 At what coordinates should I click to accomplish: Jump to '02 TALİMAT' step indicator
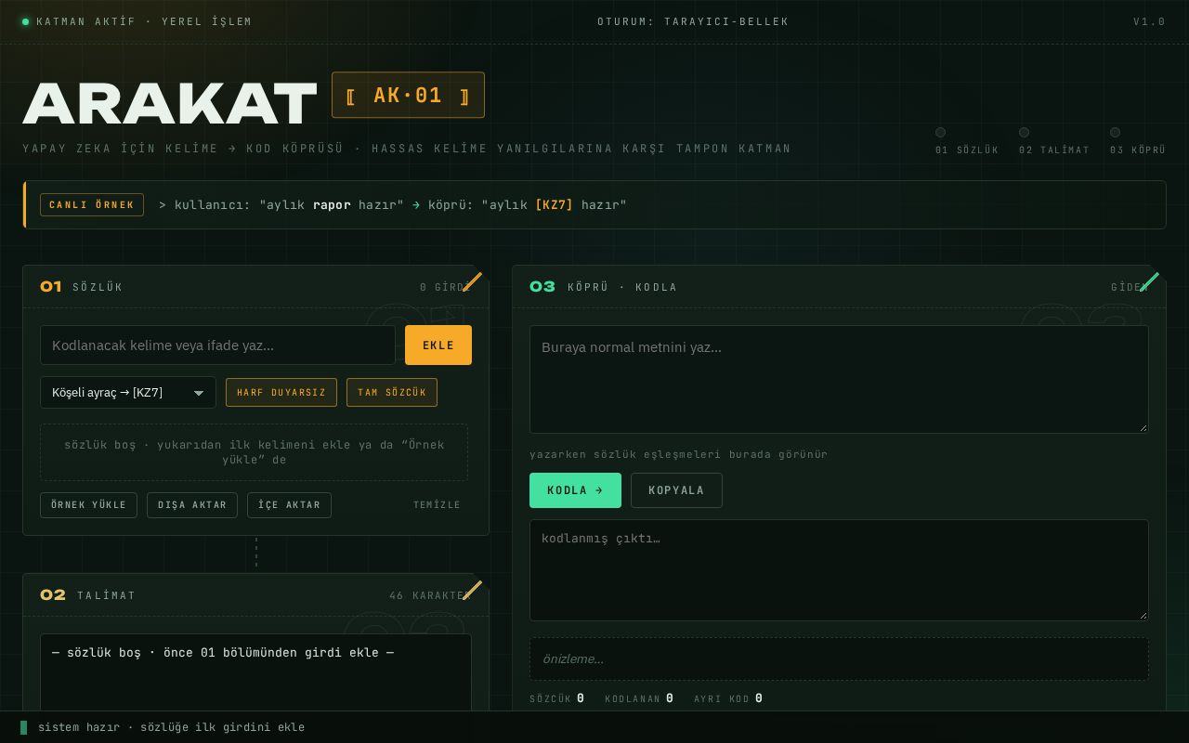(x=1054, y=141)
